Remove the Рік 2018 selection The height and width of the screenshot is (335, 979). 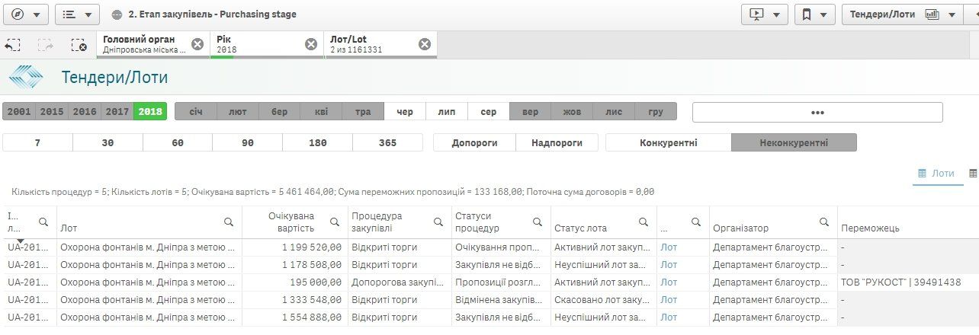click(311, 44)
